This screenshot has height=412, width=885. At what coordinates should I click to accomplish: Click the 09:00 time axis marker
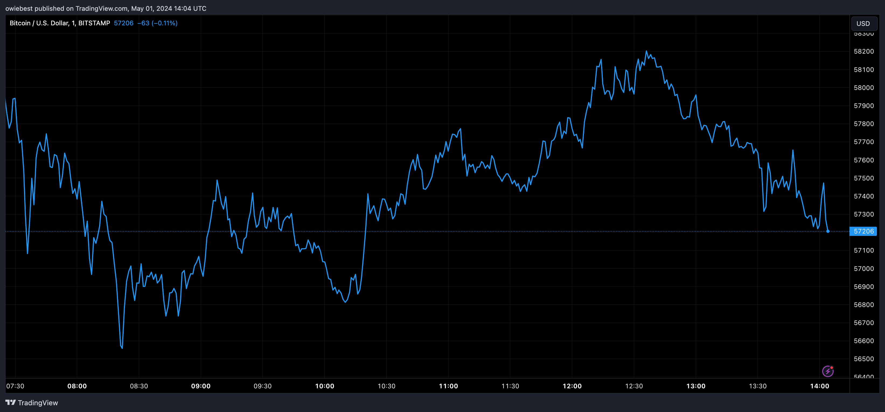tap(201, 386)
